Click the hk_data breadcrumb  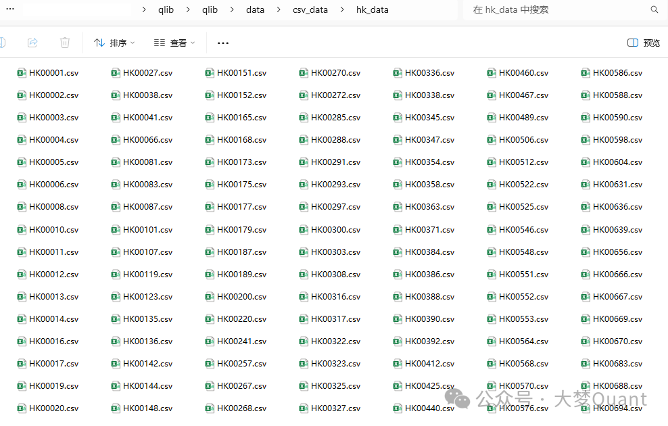point(373,9)
